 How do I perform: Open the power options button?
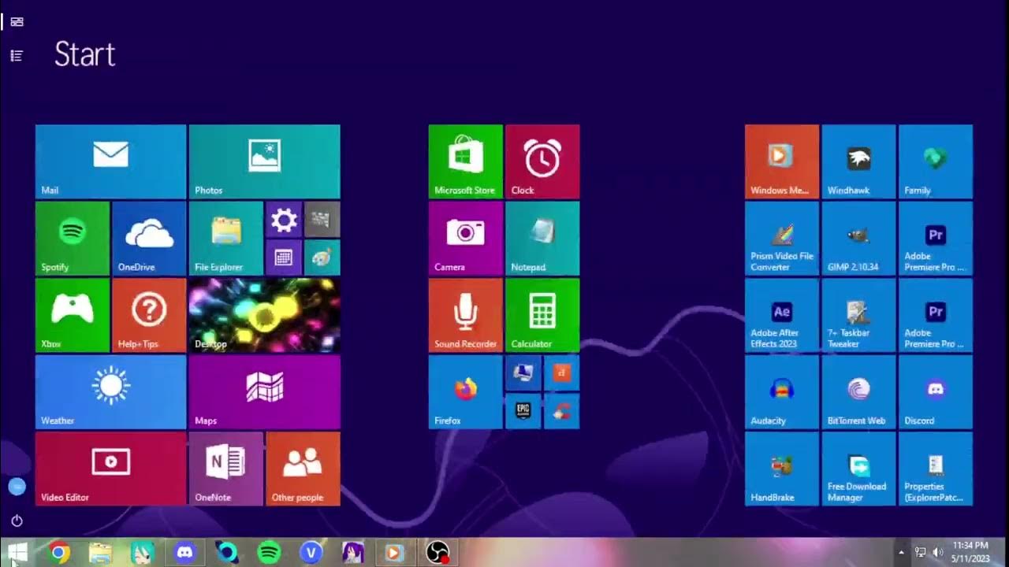coord(17,521)
